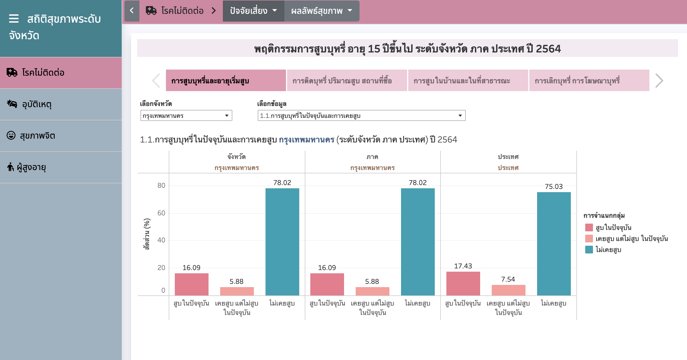Image resolution: width=687 pixels, height=360 pixels.
Task: Click the smiley face icon for สุขภาพจิต
Action: click(x=11, y=135)
